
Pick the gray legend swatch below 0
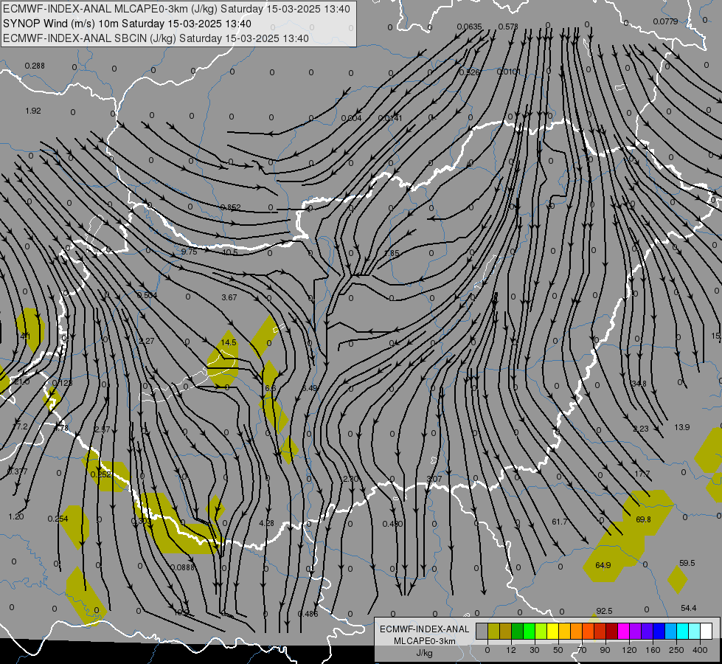click(482, 632)
